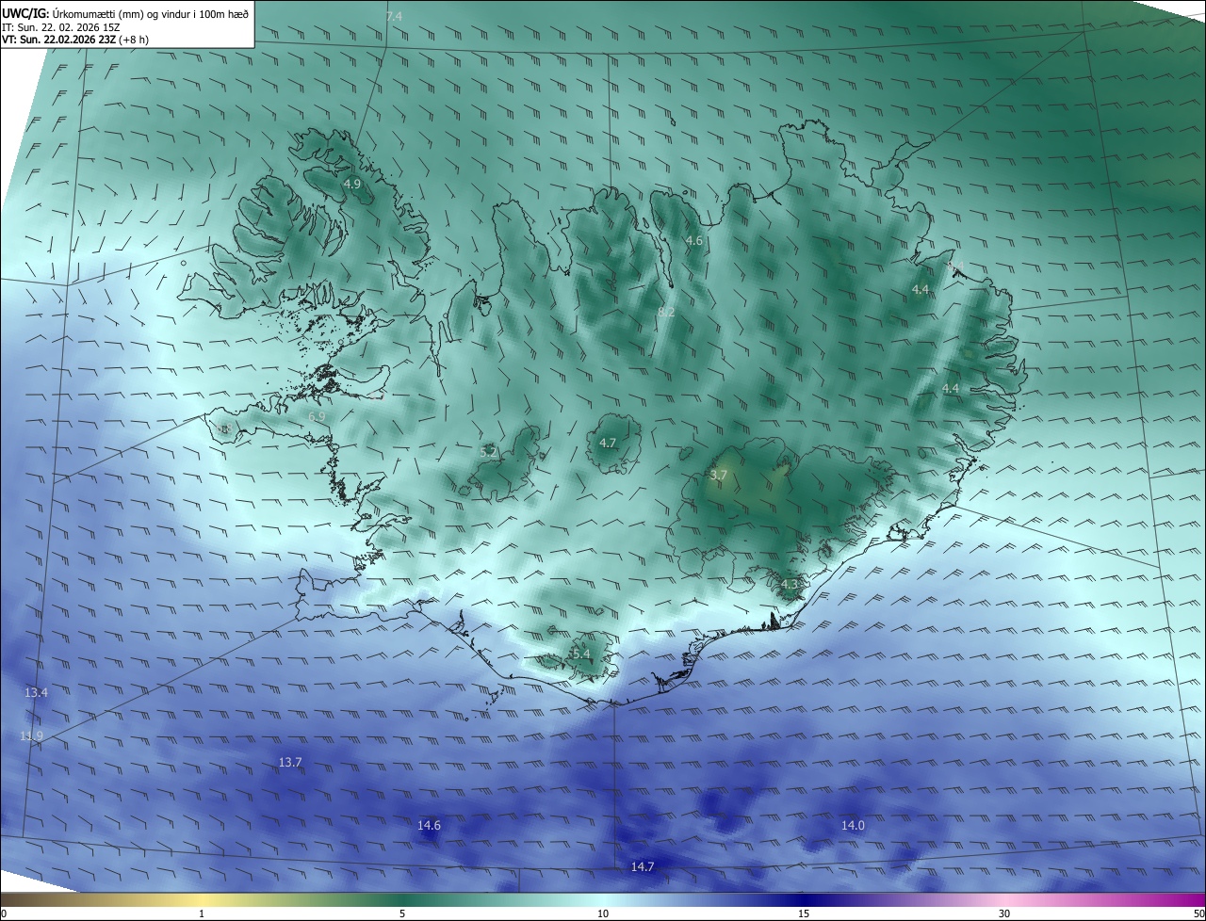Click the color scale label "50"
1206x921 pixels.
1199,913
